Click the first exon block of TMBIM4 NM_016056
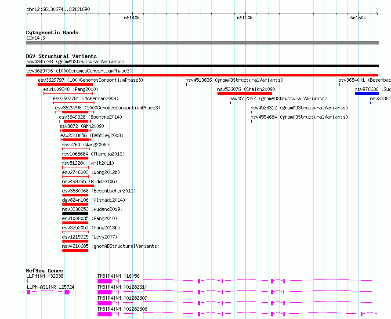Viewport: 391px width, 319px height. (x=105, y=281)
